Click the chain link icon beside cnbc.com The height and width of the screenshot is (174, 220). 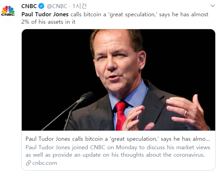(x=28, y=163)
